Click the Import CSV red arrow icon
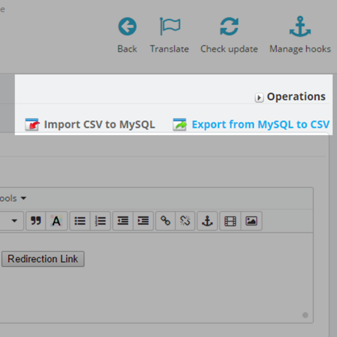The height and width of the screenshot is (337, 337). pos(32,125)
